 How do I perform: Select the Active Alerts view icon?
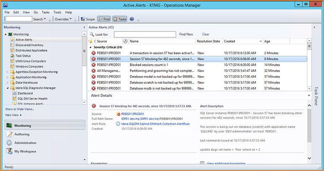tap(13, 40)
